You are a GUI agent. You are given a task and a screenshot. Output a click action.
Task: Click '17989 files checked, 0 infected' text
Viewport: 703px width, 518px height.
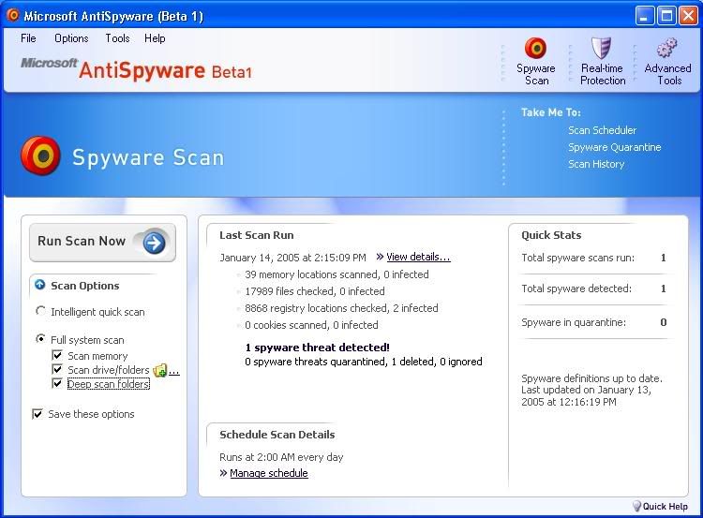pos(315,291)
